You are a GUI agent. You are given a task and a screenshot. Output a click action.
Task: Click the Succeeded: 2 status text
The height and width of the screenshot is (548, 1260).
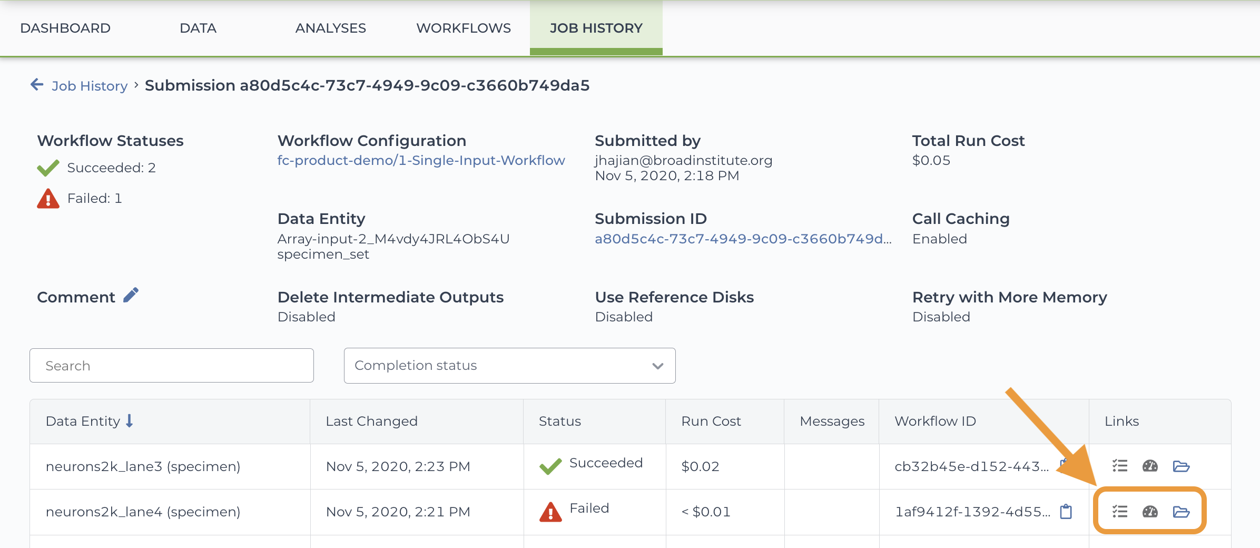click(x=111, y=168)
